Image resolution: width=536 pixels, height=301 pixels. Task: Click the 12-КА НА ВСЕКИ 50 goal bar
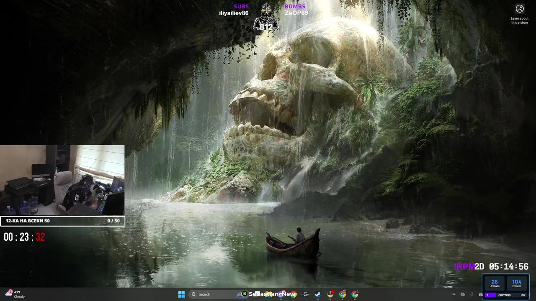click(62, 221)
